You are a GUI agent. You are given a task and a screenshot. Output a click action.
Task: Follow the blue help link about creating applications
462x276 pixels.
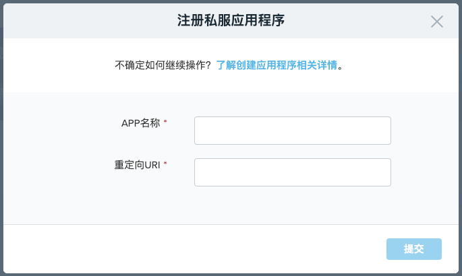277,66
